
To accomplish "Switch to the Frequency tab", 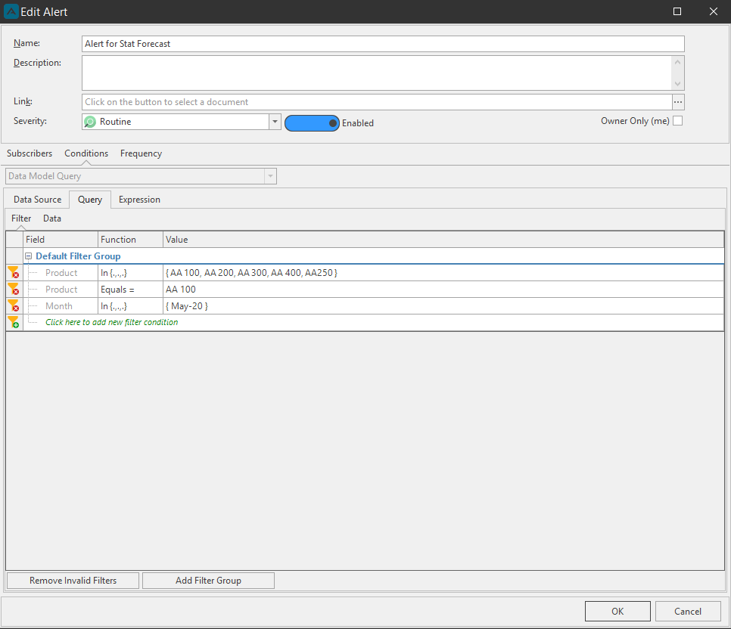I will 141,153.
